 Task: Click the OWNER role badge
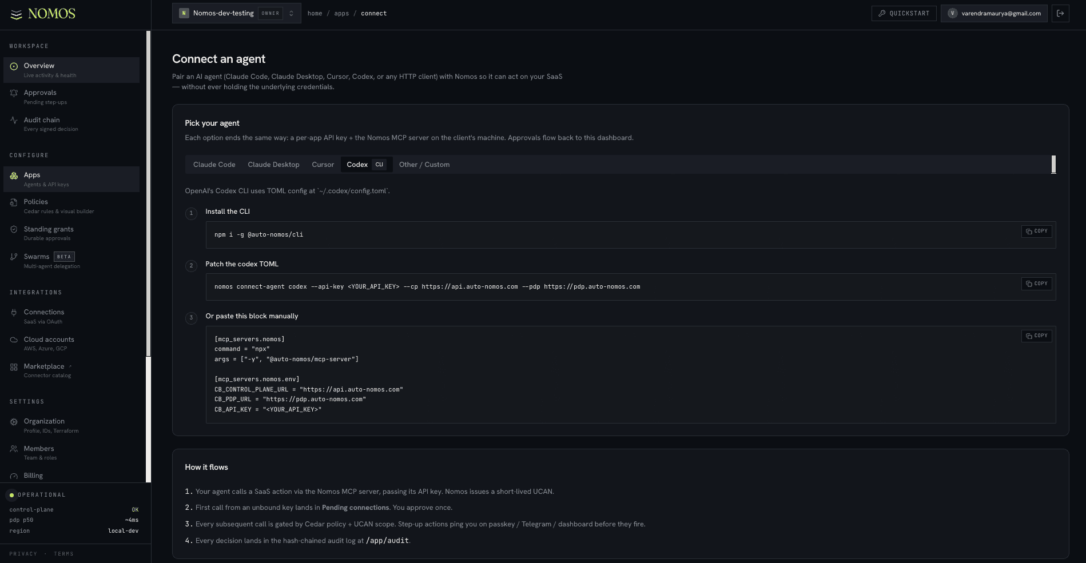270,13
